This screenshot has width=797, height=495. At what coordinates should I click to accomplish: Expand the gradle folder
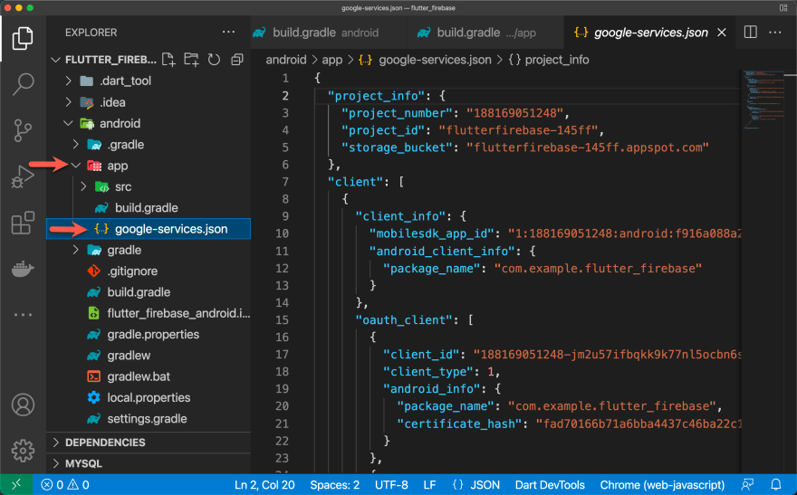pyautogui.click(x=76, y=250)
